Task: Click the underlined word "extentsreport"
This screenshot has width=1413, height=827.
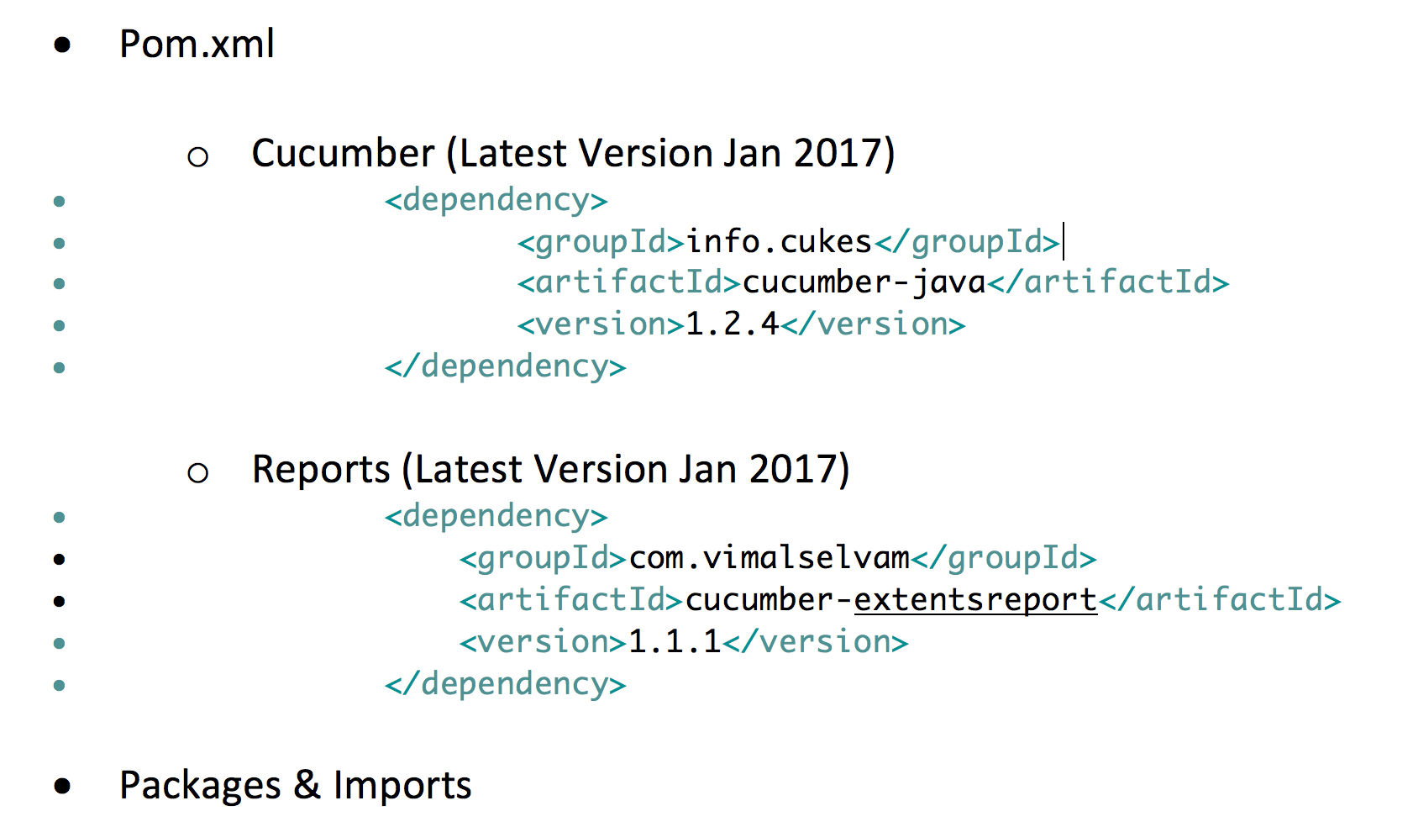Action: click(975, 600)
